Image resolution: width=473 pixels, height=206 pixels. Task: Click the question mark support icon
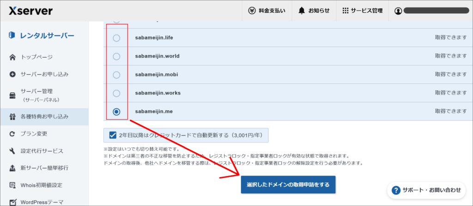tap(395, 190)
